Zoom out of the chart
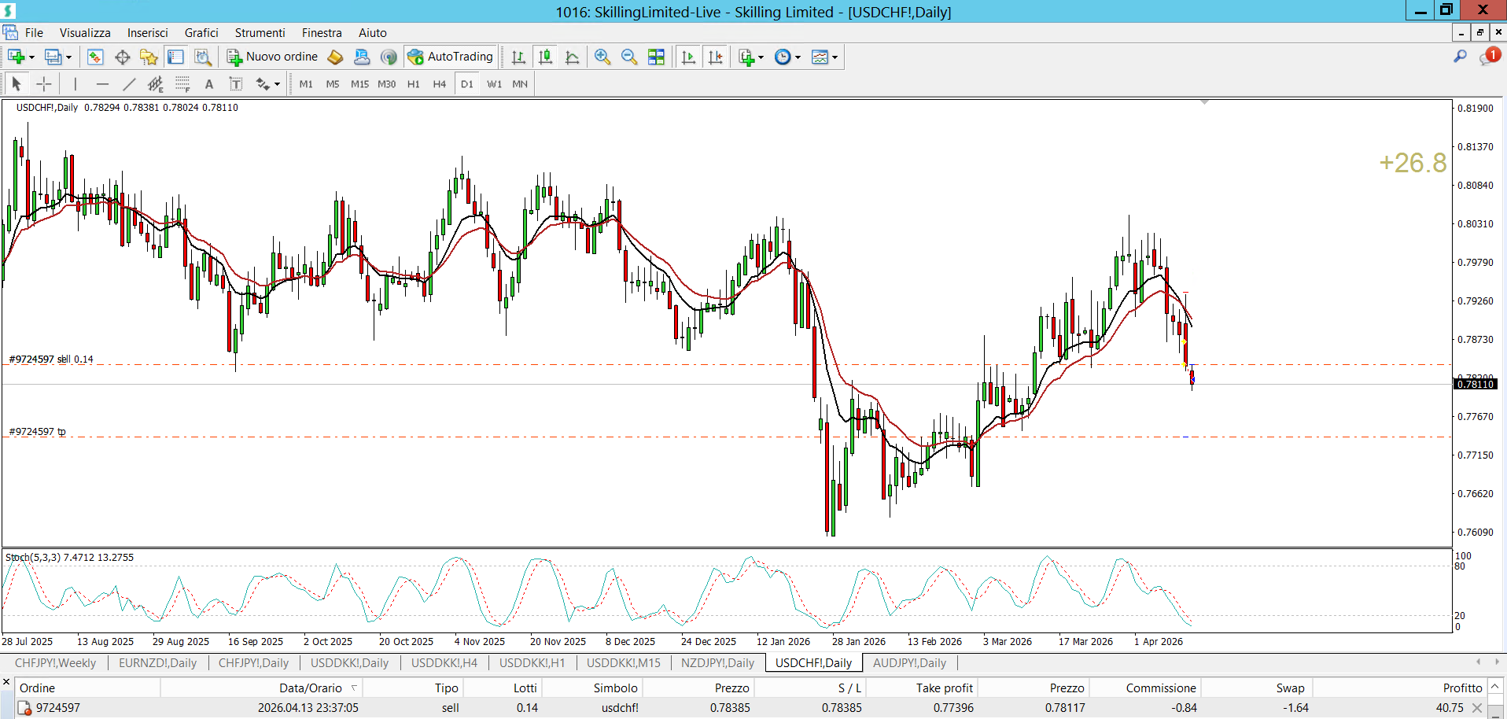 629,57
